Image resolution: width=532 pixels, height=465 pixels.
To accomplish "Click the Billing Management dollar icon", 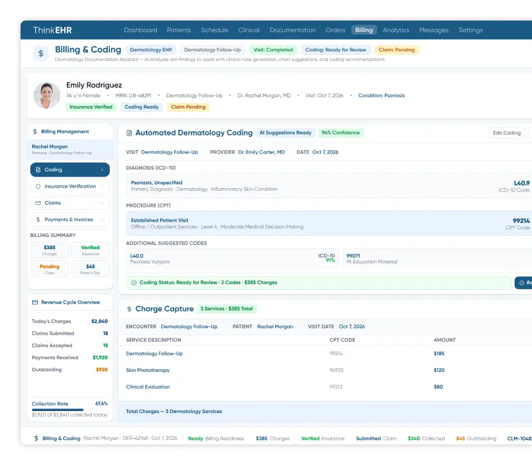I will coord(35,132).
